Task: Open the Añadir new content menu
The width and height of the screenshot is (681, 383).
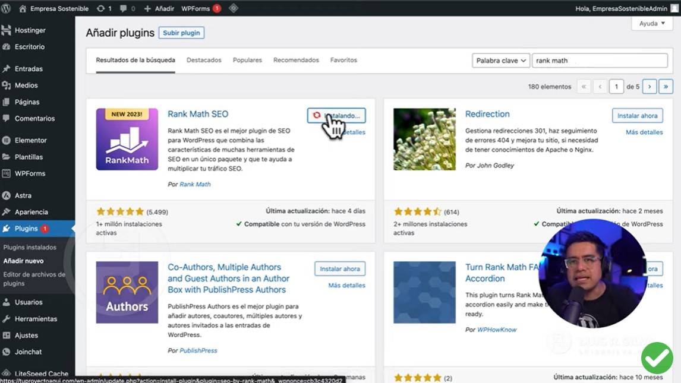Action: (159, 8)
